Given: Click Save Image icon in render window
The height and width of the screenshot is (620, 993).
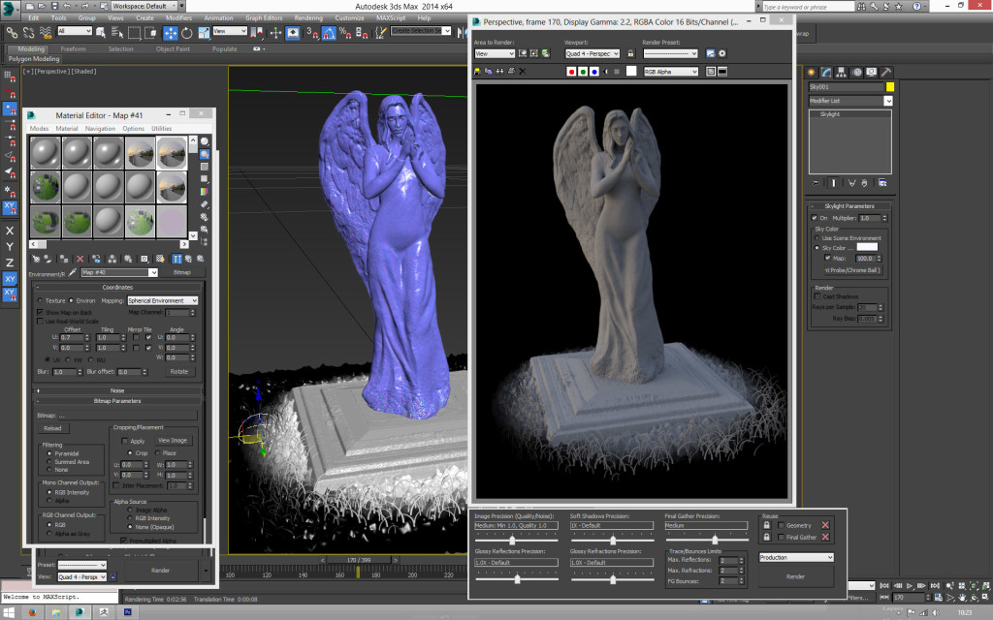Looking at the screenshot, I should [x=477, y=72].
